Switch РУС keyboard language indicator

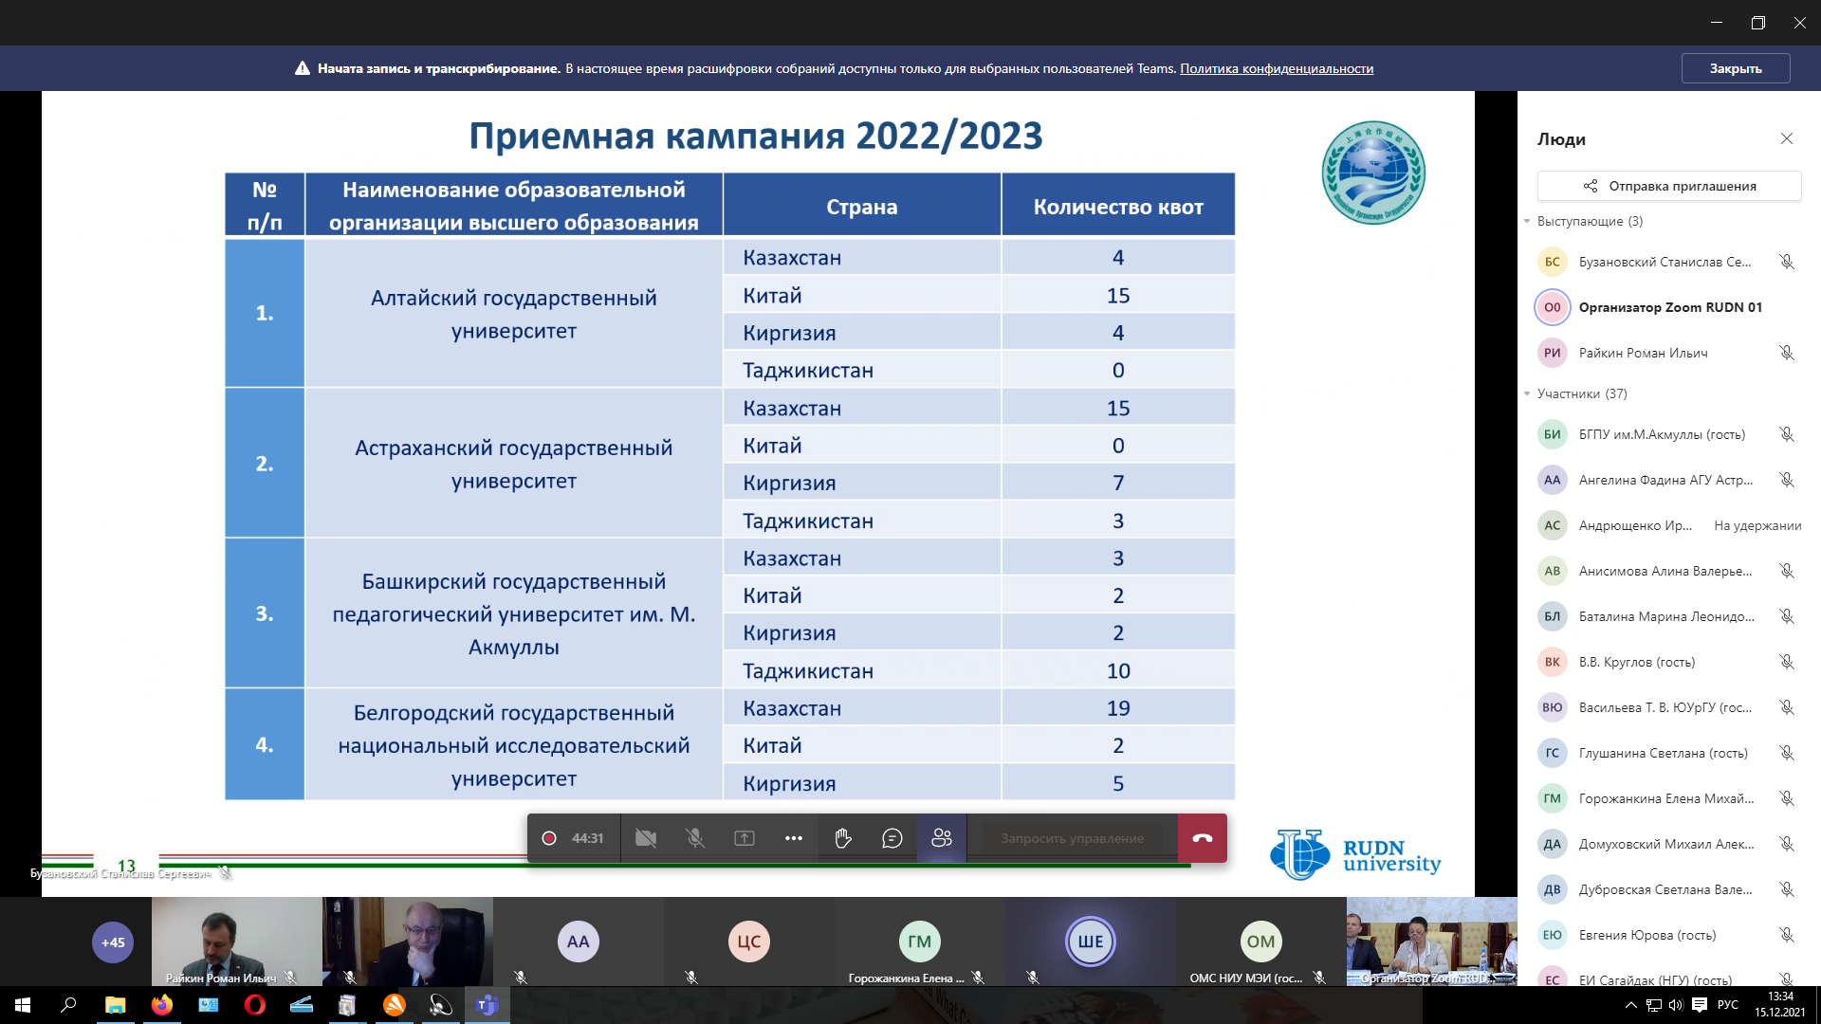click(x=1728, y=1005)
